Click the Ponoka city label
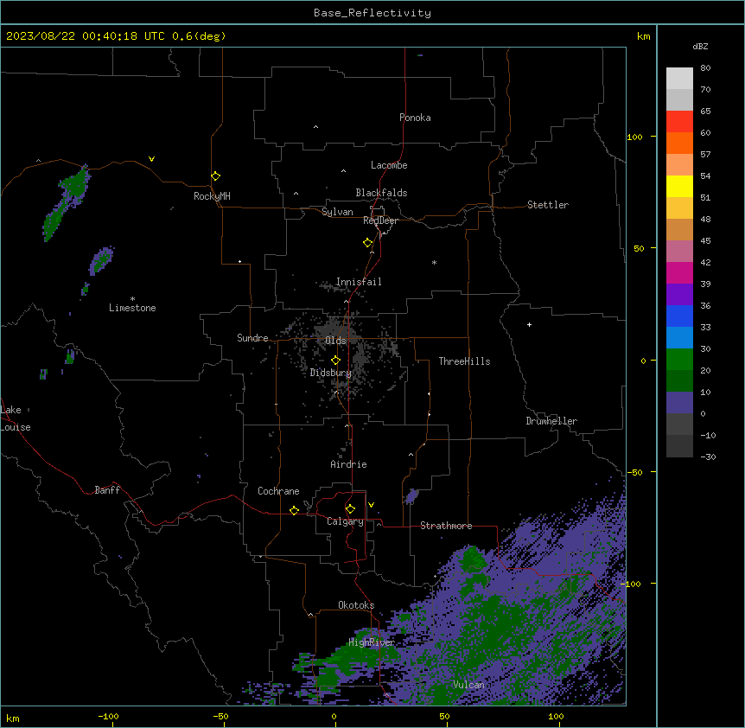This screenshot has width=745, height=728. 415,118
